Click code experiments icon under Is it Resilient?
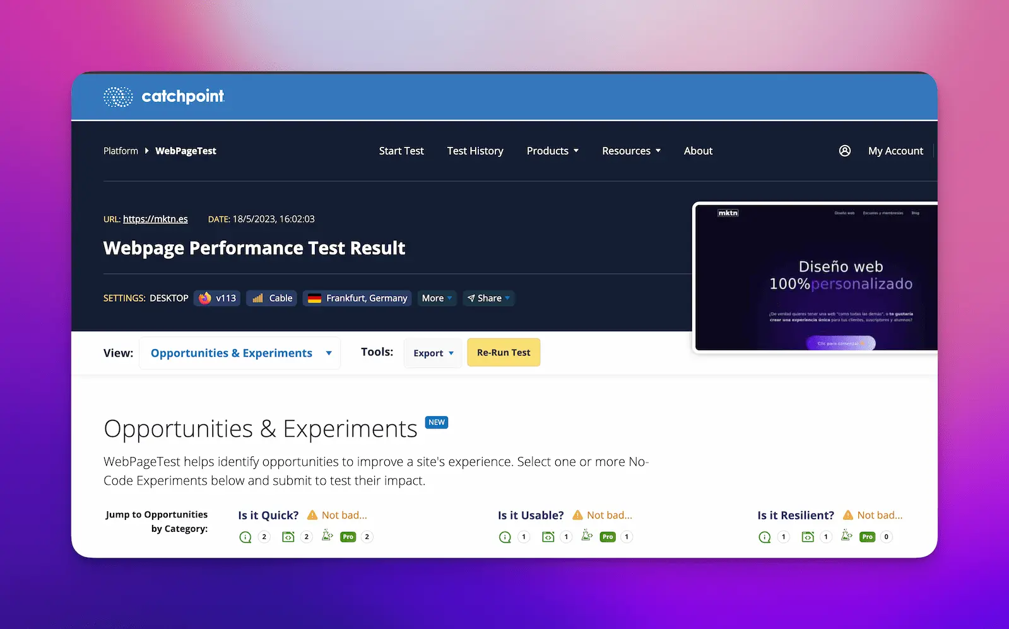The image size is (1009, 629). (807, 537)
